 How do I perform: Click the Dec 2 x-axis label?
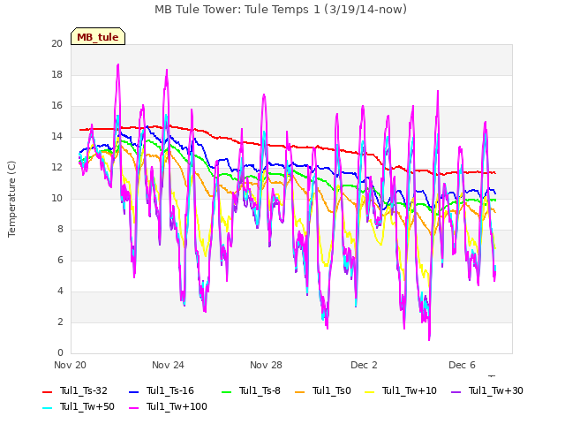click(x=364, y=365)
